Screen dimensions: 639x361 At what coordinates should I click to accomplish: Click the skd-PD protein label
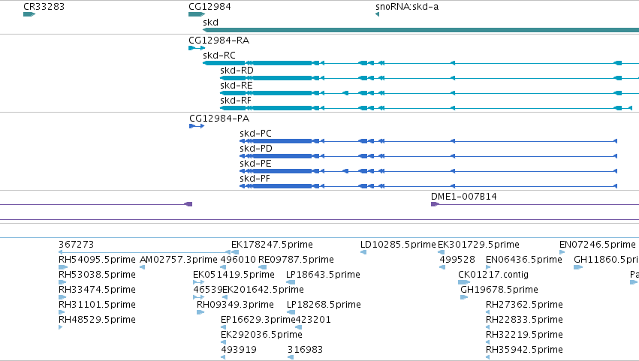[x=256, y=149]
